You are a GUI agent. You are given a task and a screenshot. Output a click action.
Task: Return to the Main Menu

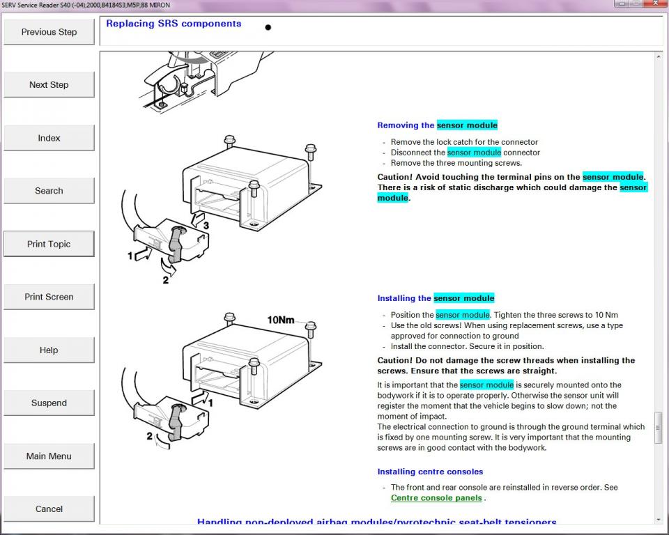point(49,456)
